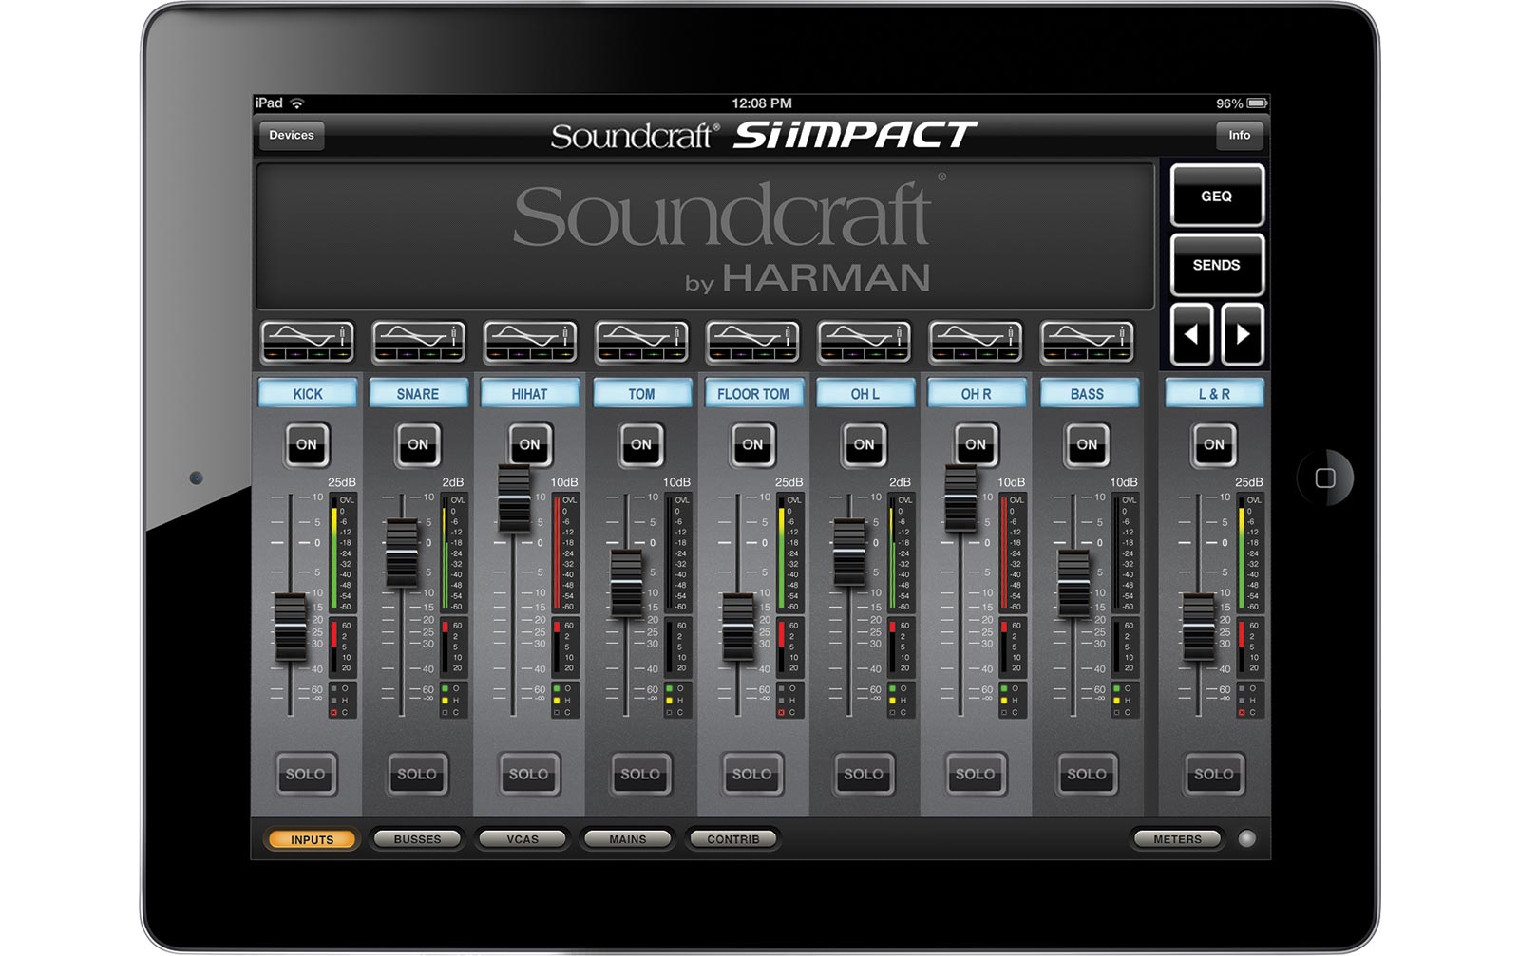Solo the BASS channel
This screenshot has width=1520, height=956.
click(1087, 774)
